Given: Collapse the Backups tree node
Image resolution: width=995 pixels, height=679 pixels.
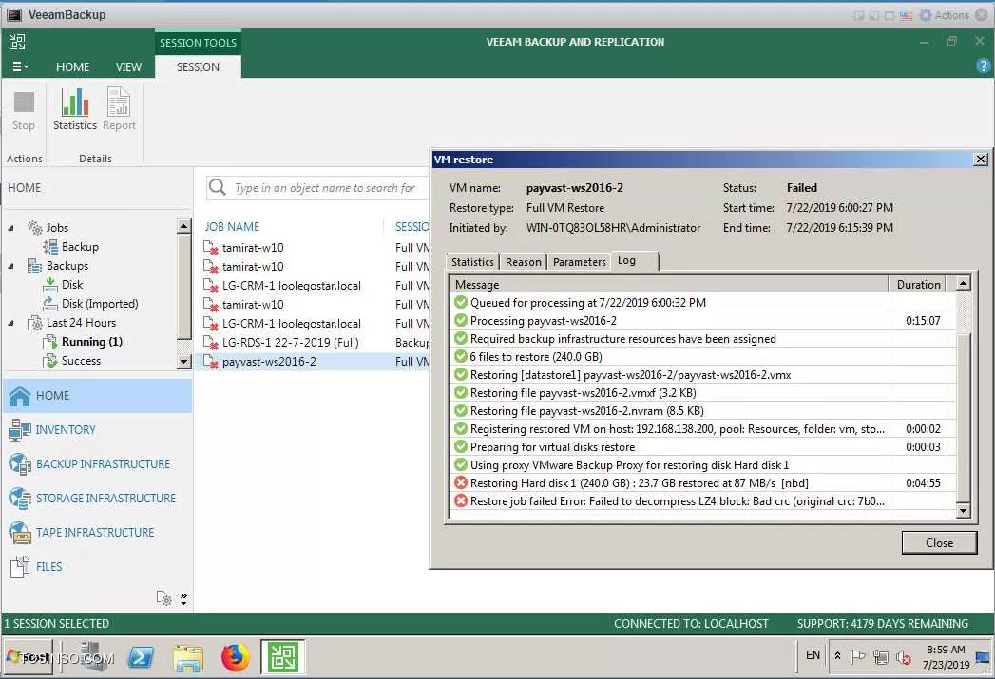Looking at the screenshot, I should tap(10, 266).
